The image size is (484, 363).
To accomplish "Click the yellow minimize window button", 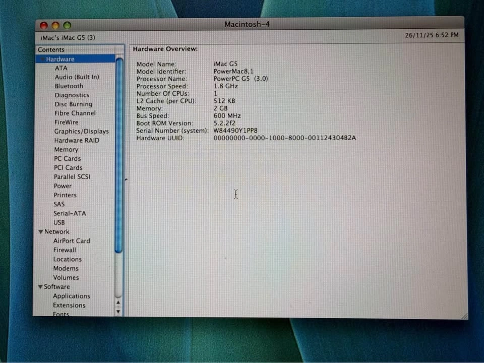I will click(x=55, y=25).
